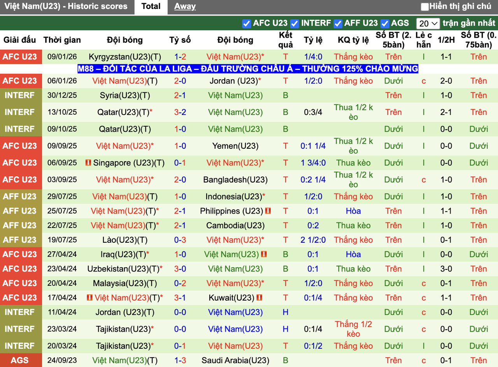
Task: Click the red AFC U23 competition badge on top row
Action: [x=21, y=56]
